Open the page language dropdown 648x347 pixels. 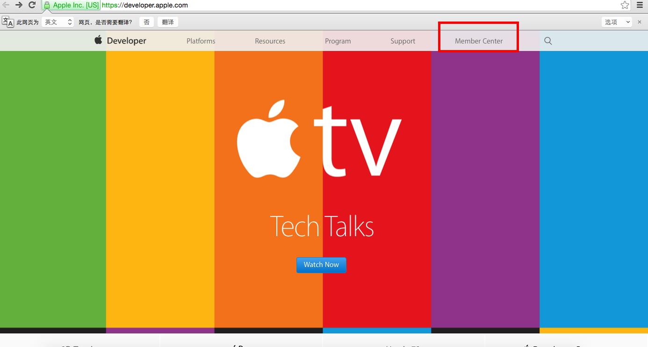pyautogui.click(x=58, y=22)
